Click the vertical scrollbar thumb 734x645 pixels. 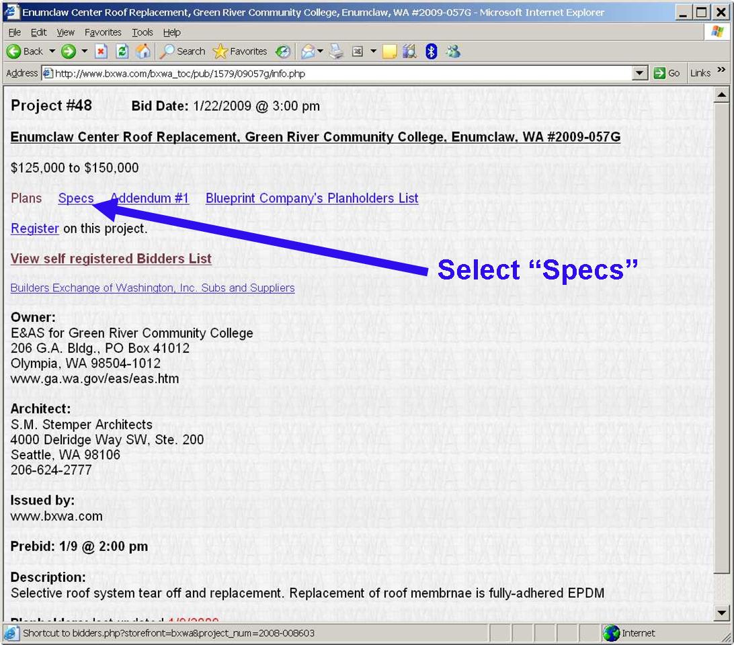point(721,338)
